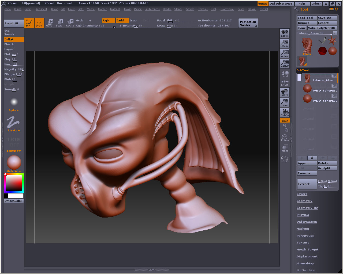Click the Rotate icon in right shelf
The width and height of the screenshot is (343, 274).
tap(285, 112)
